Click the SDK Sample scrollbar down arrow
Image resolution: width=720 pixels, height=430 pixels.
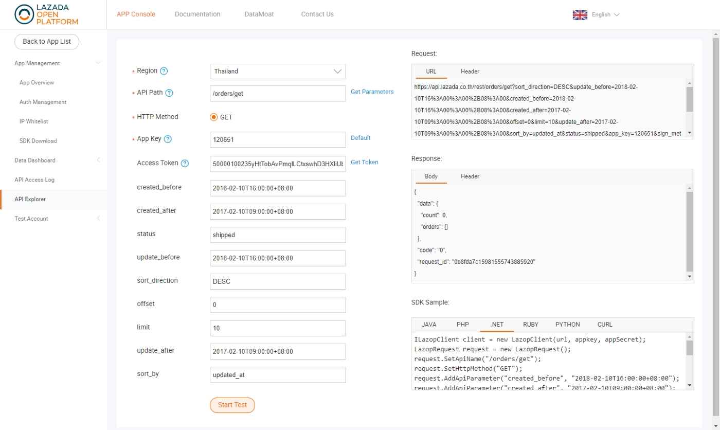tap(690, 385)
